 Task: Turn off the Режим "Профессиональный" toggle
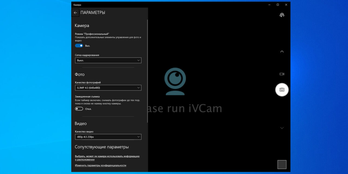(79, 46)
